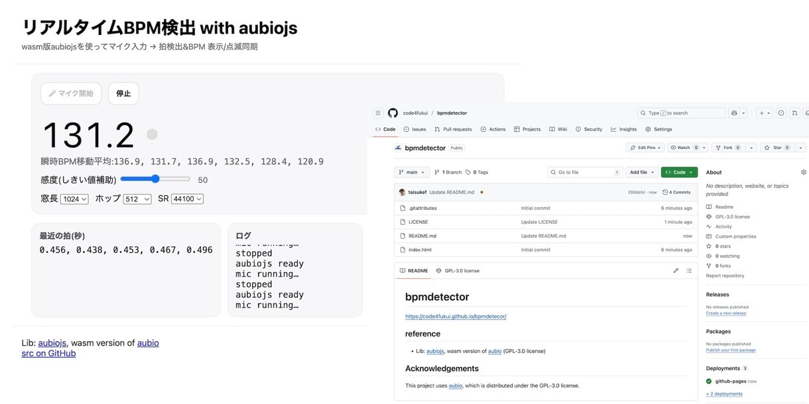Click the マイク開始 microphone start button
Viewport: 809px width, 404px height.
click(71, 93)
